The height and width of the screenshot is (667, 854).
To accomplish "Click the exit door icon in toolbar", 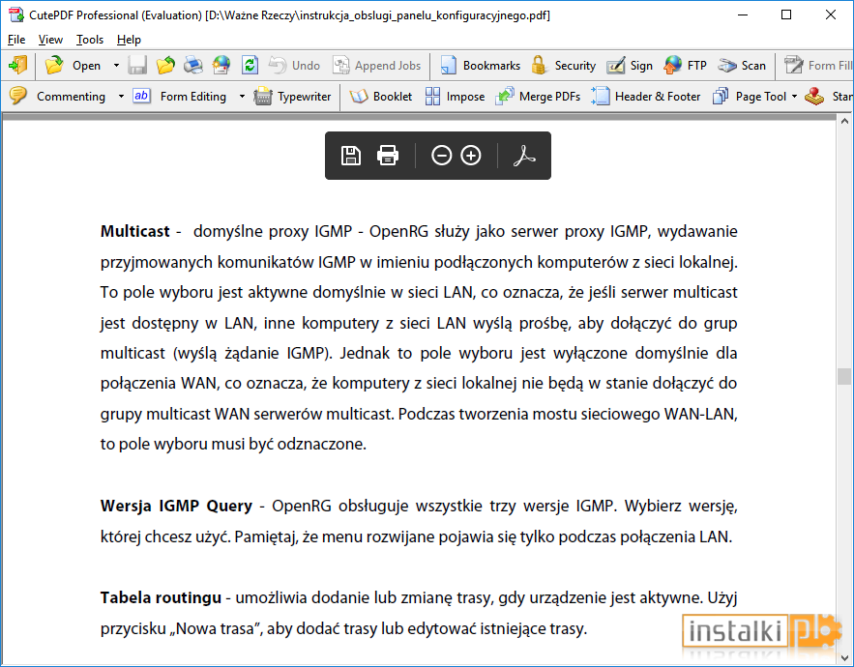I will pos(17,66).
